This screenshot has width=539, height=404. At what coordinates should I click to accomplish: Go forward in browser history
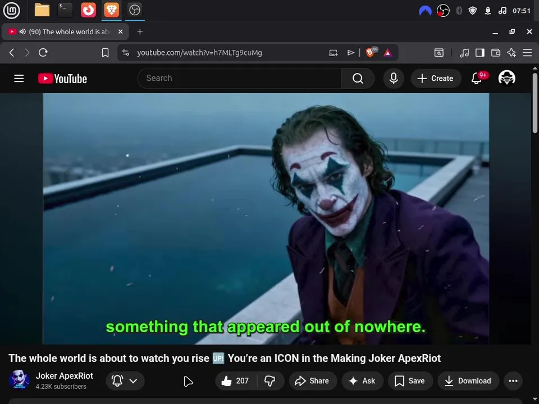(27, 53)
